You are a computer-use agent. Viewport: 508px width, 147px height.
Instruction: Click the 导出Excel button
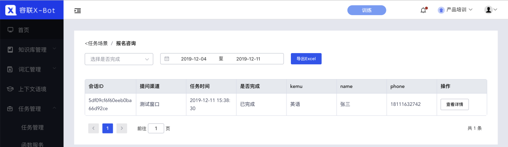(x=306, y=59)
